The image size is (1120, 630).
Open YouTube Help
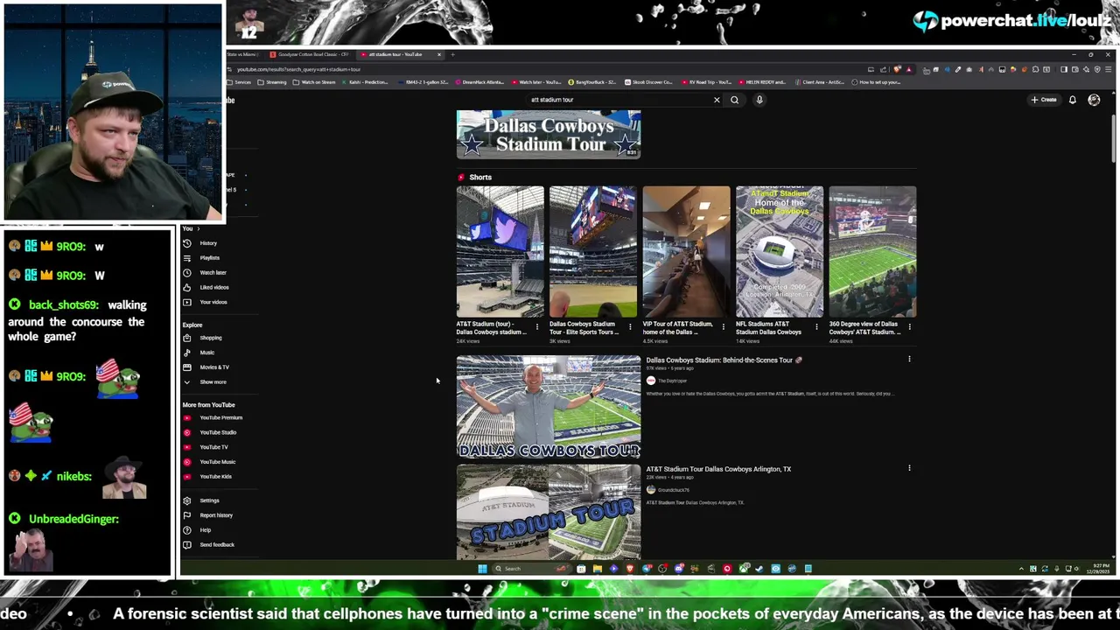tap(197, 530)
